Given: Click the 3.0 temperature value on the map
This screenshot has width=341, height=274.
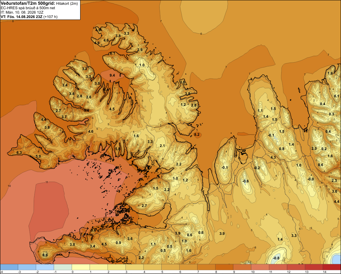Looking at the screenshot, I should (x=72, y=244).
